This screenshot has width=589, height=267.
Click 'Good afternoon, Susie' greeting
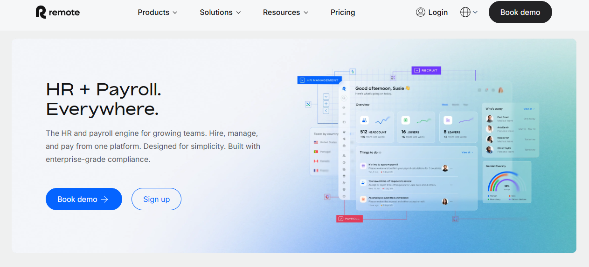coord(382,88)
